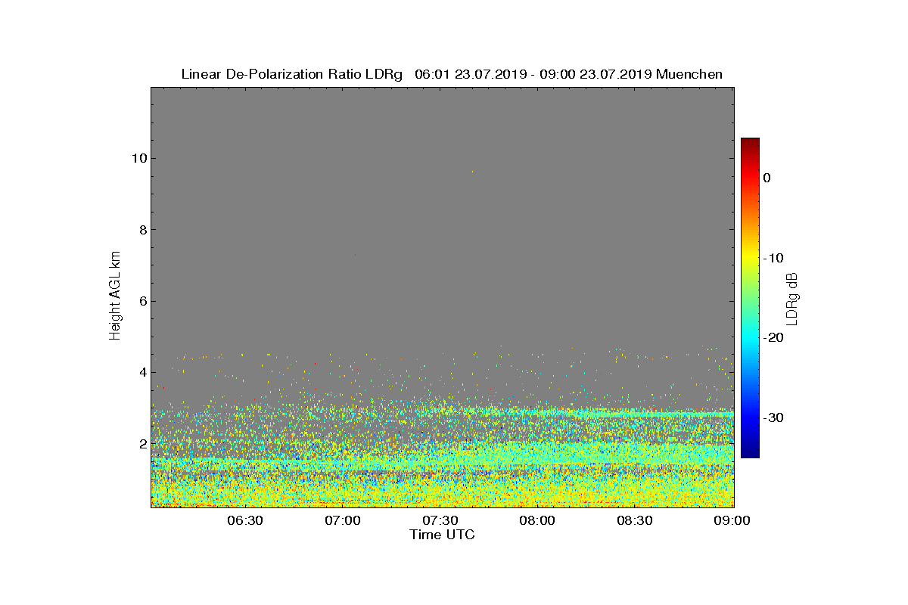908x605 pixels.
Task: Click the 4 km height tick label
Action: (x=142, y=372)
